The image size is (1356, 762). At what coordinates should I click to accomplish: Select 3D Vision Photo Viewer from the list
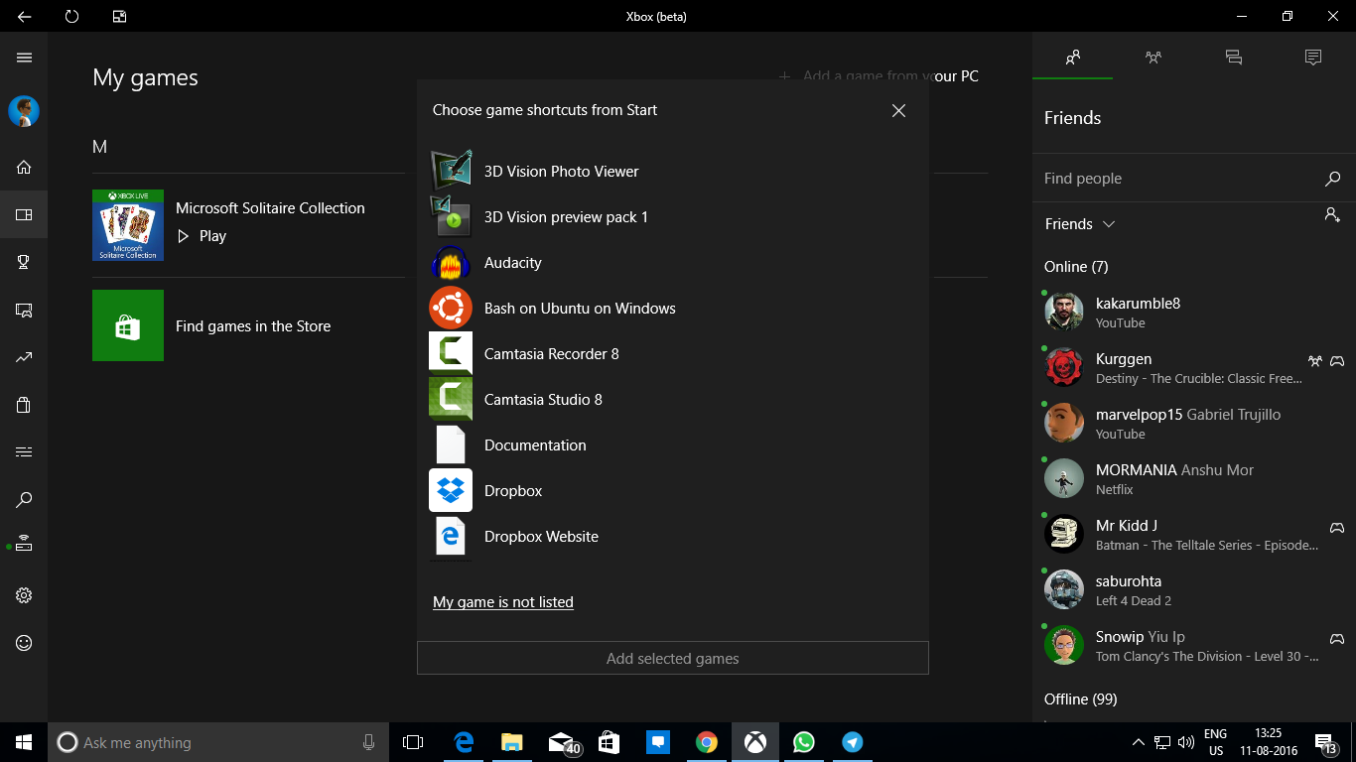673,171
